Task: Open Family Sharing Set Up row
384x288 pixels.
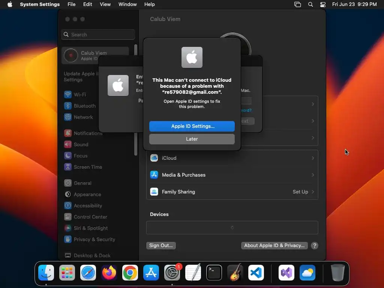Action: pos(232,192)
